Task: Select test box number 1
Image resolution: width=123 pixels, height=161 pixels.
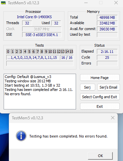Action: [13, 52]
